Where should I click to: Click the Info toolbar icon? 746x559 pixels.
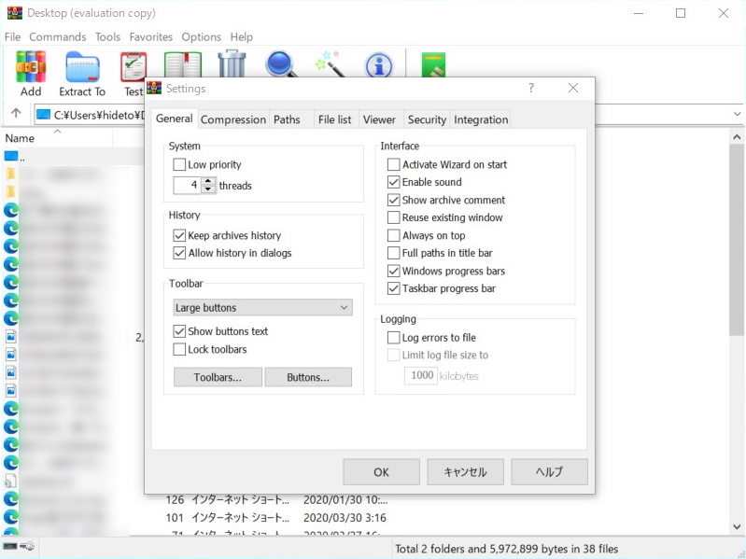379,64
